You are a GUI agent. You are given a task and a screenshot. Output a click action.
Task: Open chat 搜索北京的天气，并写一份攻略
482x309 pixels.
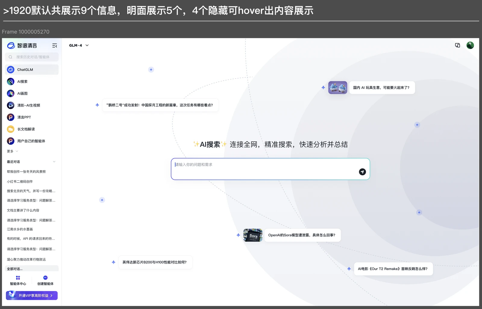tap(31, 191)
